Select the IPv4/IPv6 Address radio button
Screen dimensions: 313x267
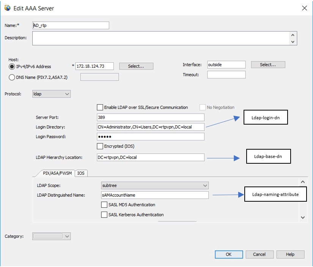[x=12, y=66]
